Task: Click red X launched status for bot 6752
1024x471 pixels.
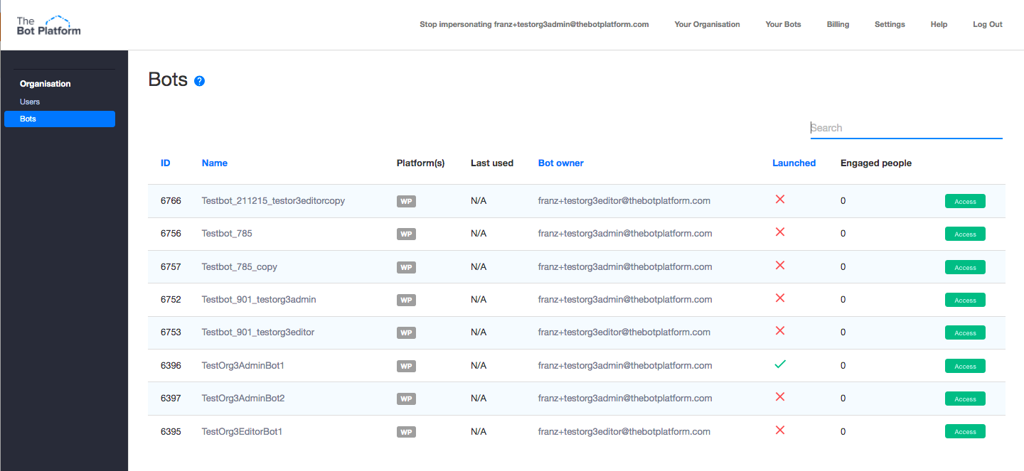Action: coord(780,298)
